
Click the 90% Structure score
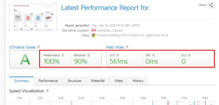[81, 61]
